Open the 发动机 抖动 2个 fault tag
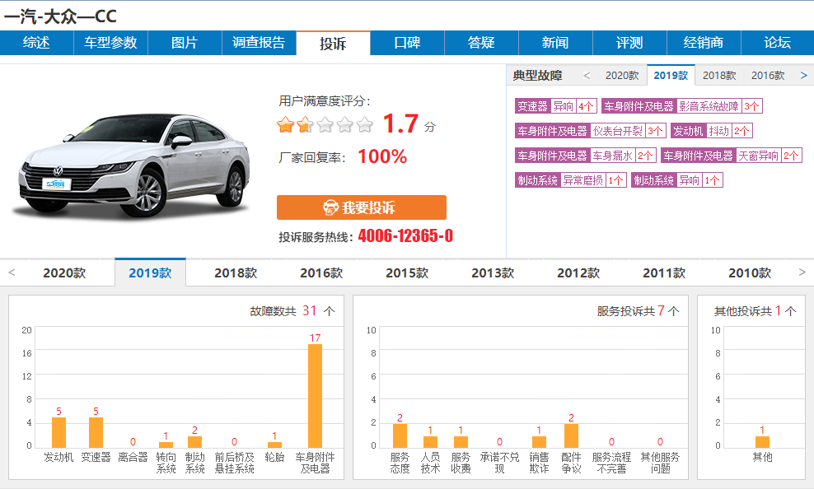Image resolution: width=814 pixels, height=489 pixels. [712, 131]
